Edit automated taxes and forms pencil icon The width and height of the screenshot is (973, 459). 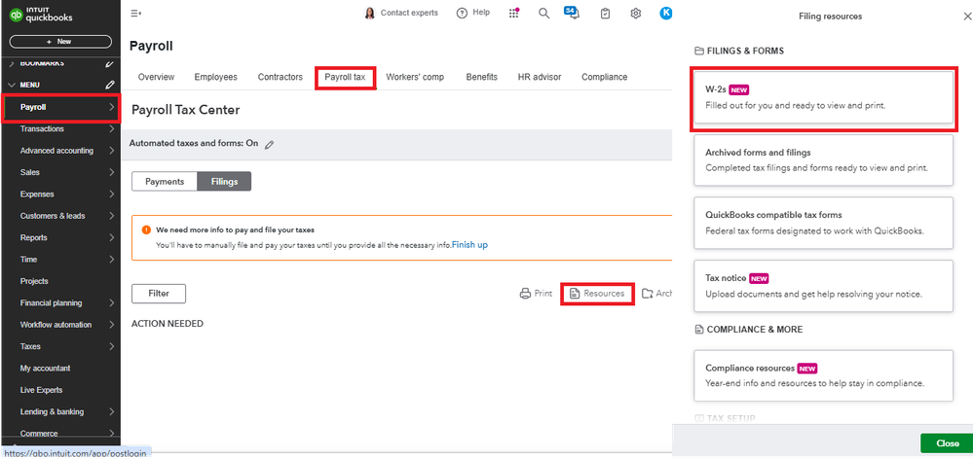point(269,144)
